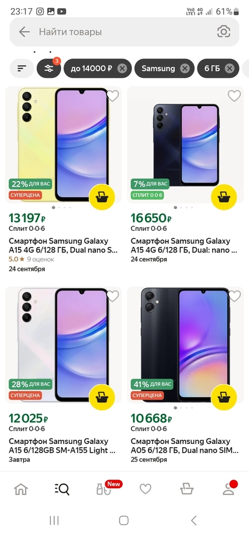Open the sort options icon
This screenshot has height=535, width=249.
pos(22,68)
